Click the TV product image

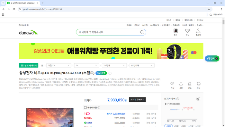click(50, 117)
